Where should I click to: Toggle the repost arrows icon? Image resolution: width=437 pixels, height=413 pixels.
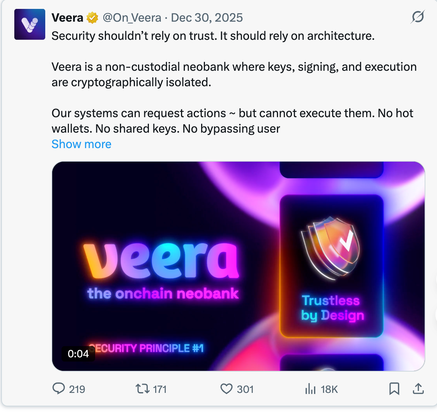tap(142, 388)
